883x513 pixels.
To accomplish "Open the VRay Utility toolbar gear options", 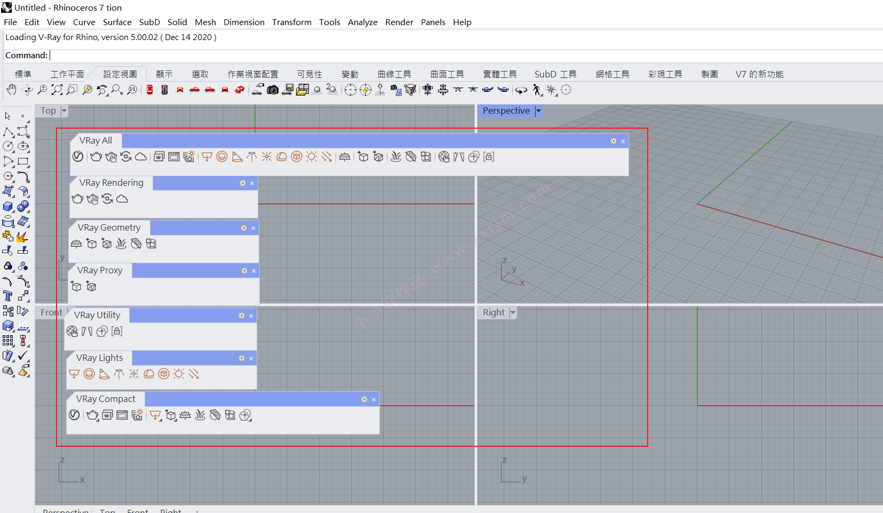I will (x=242, y=315).
